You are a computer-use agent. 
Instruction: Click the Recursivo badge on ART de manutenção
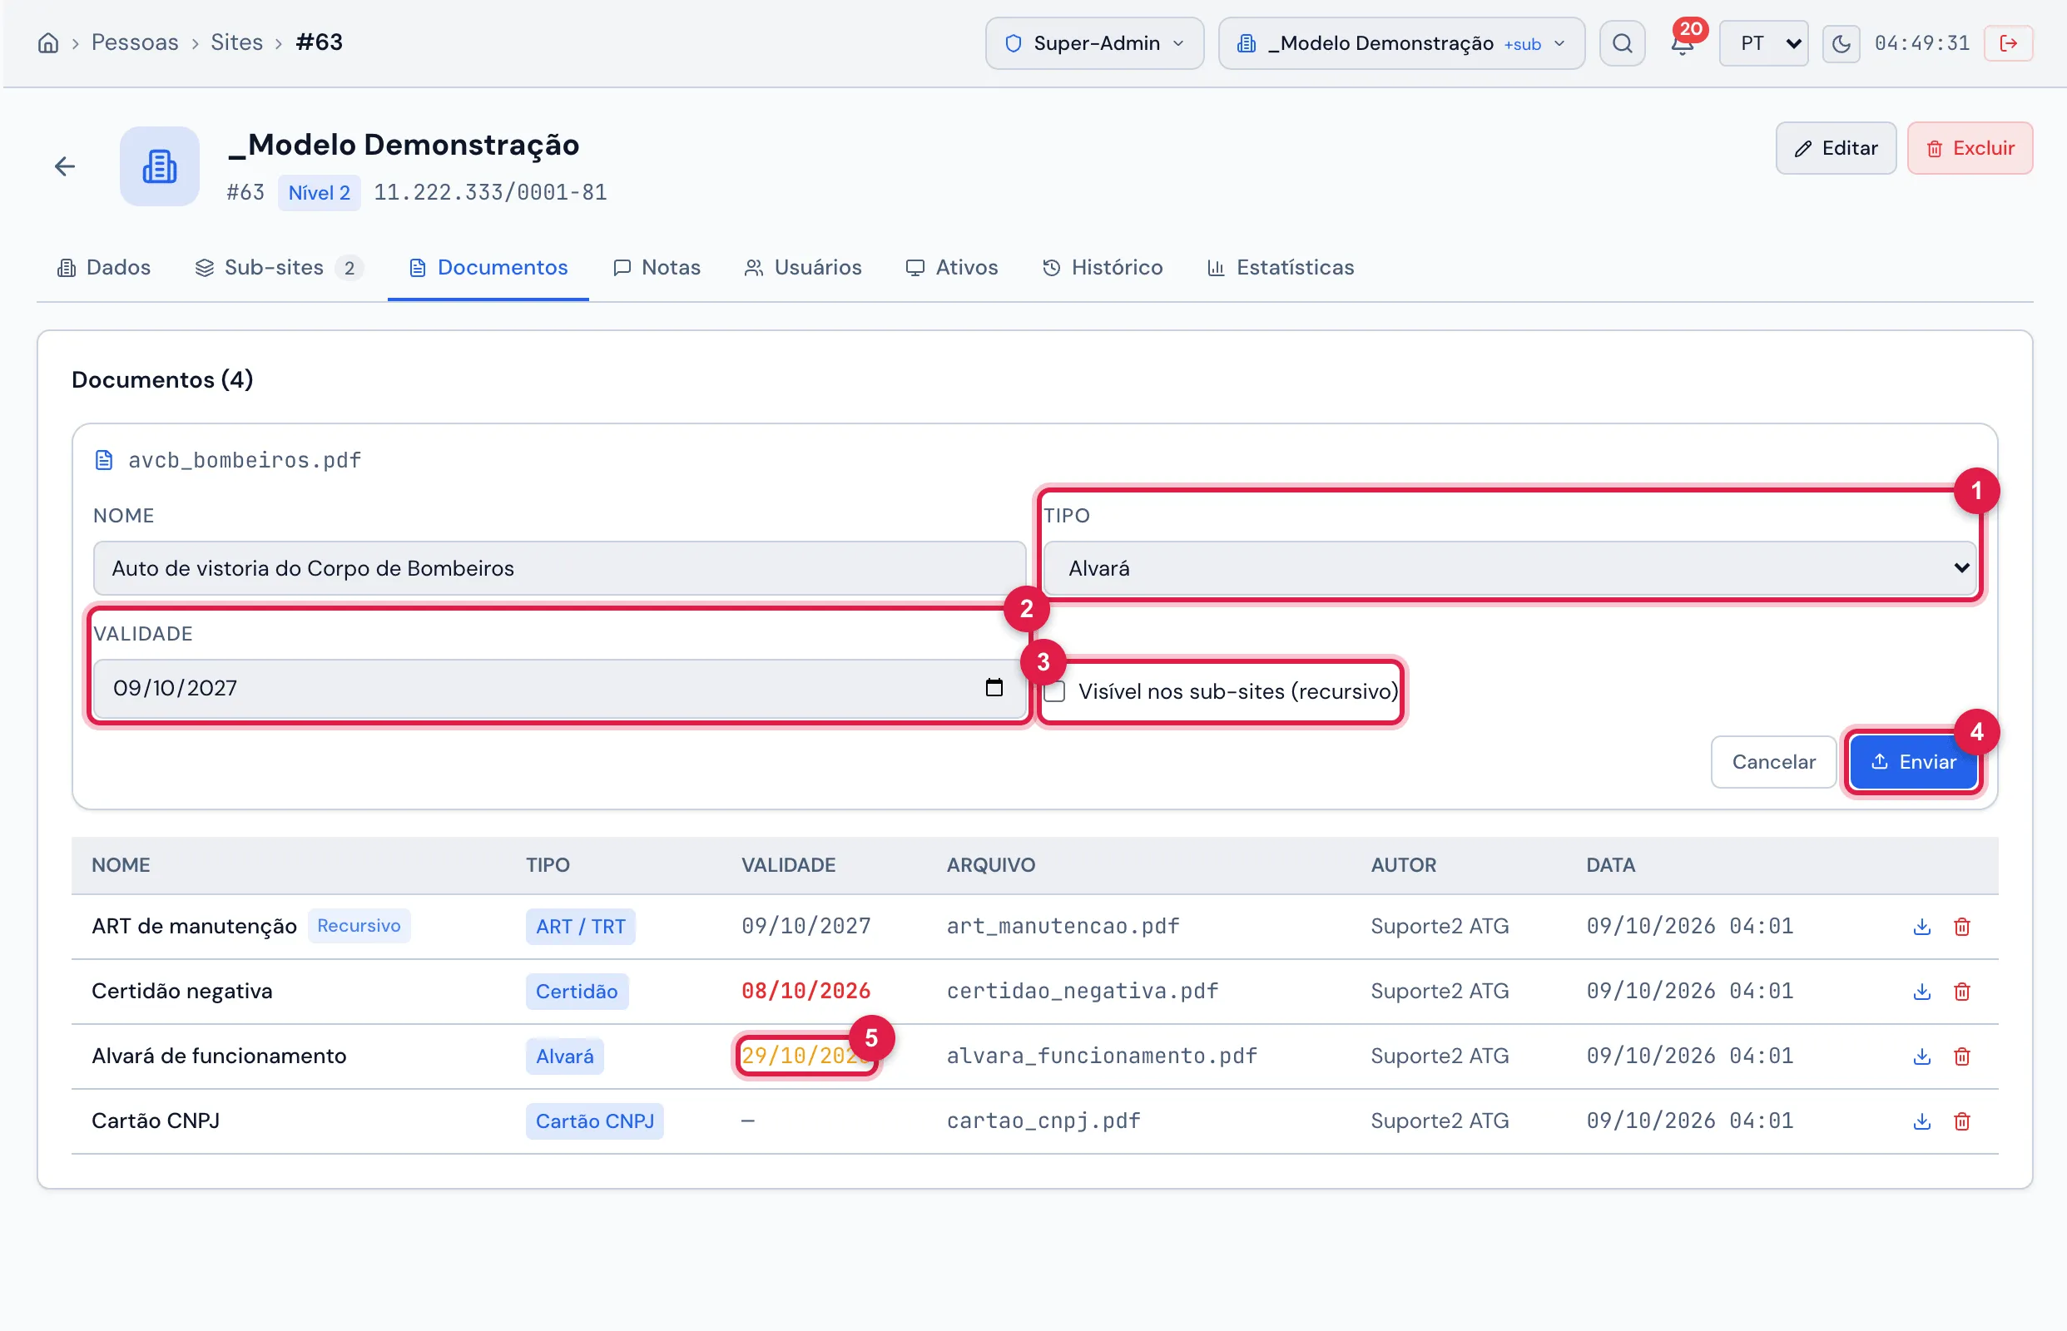[x=359, y=926]
